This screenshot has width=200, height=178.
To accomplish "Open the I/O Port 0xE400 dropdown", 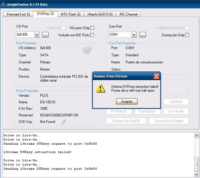I will click(x=36, y=35).
